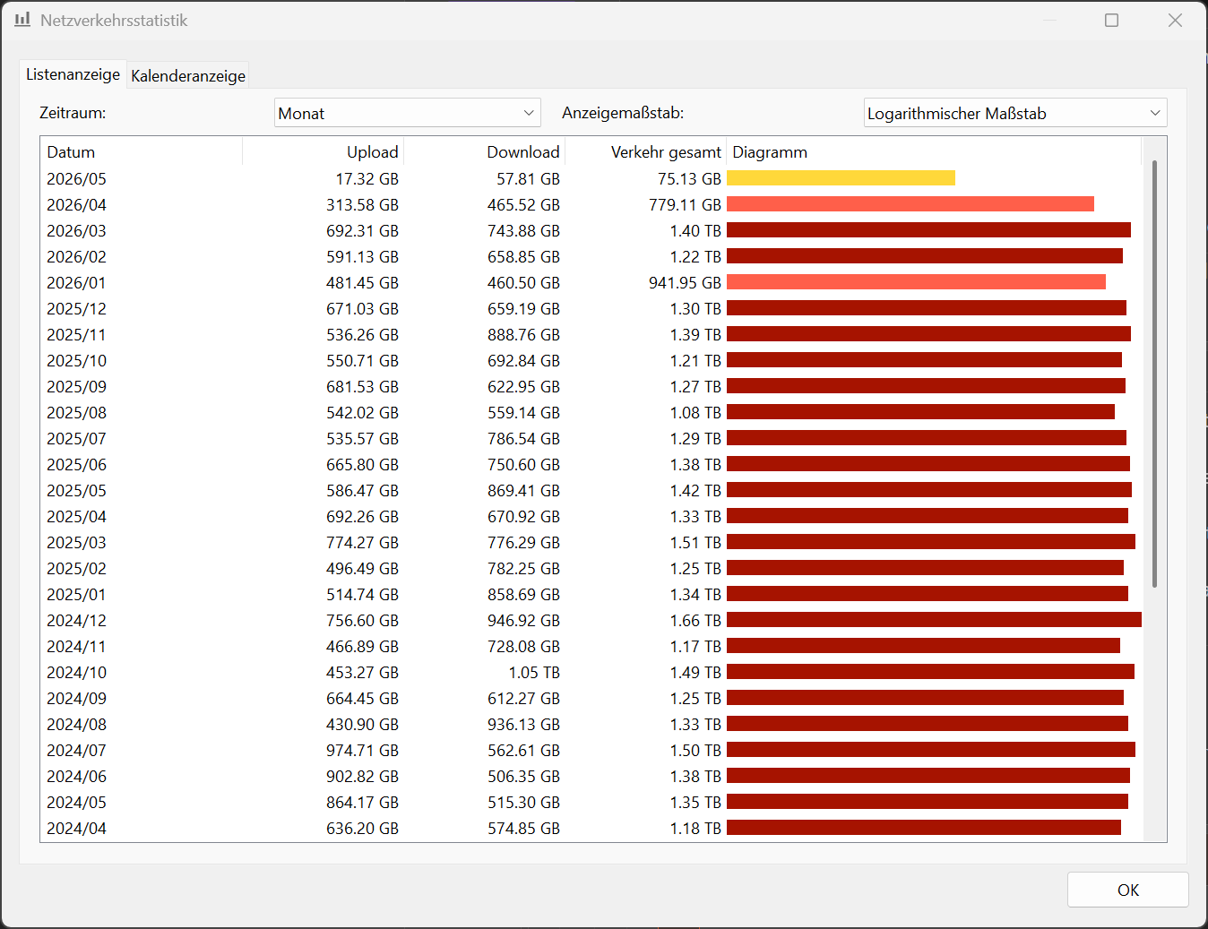Click upload value 664.45 GB

362,699
